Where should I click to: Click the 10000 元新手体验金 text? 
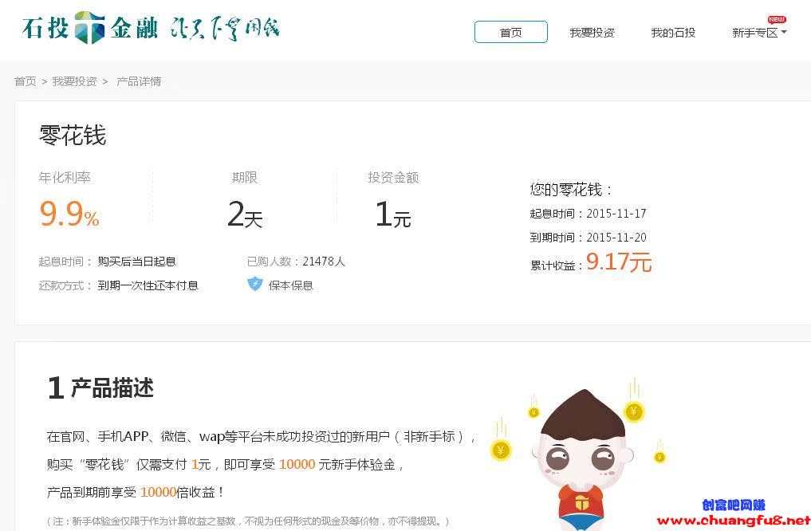click(x=337, y=464)
